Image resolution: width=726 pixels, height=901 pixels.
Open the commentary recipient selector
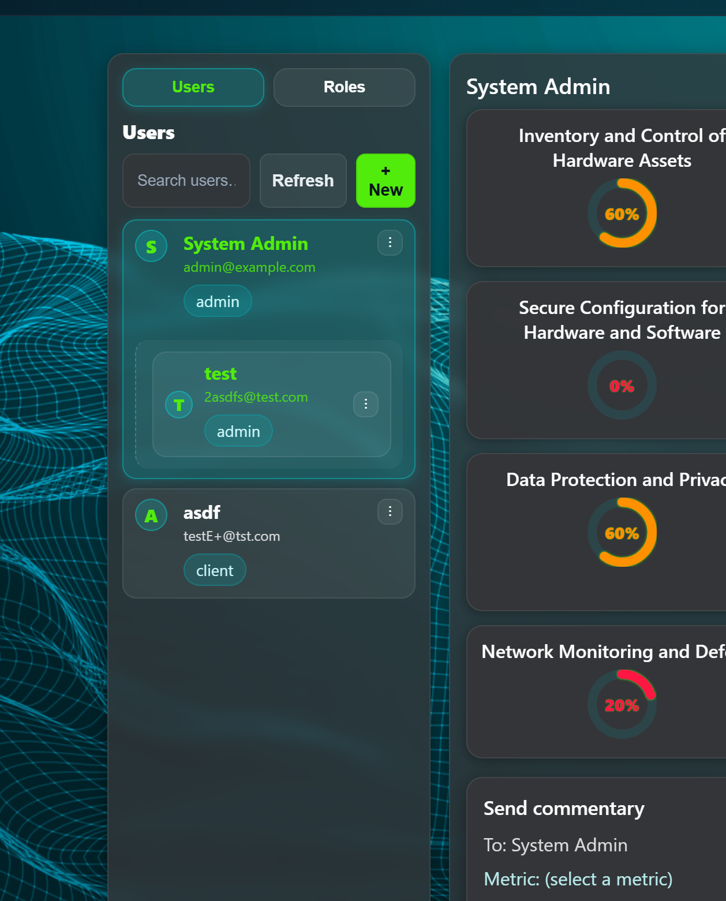point(569,844)
